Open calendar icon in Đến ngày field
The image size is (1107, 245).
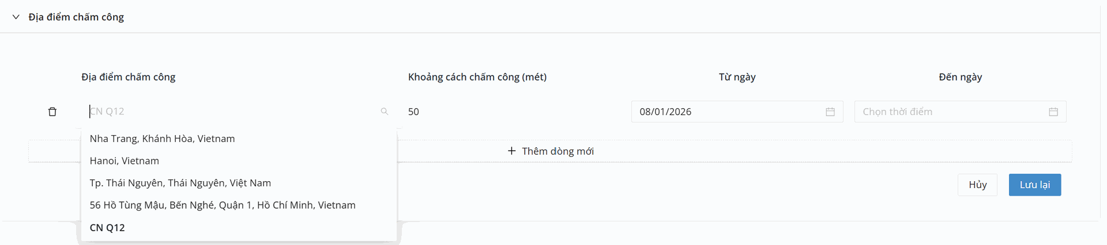tap(1053, 112)
